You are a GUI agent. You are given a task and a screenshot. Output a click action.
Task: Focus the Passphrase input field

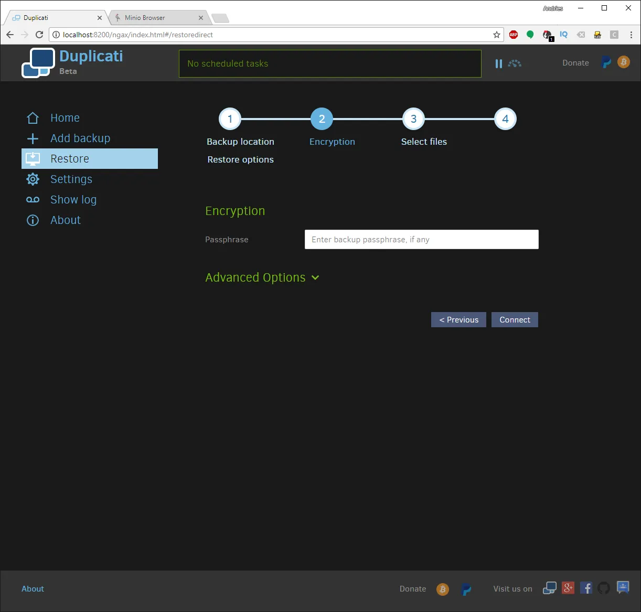pos(422,239)
